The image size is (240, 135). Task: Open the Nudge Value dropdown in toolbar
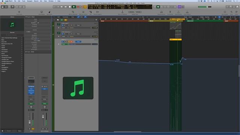click(135, 12)
